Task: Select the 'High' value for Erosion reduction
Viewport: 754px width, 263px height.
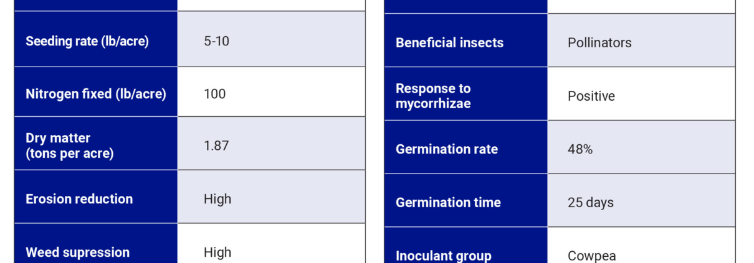Action: click(x=217, y=199)
